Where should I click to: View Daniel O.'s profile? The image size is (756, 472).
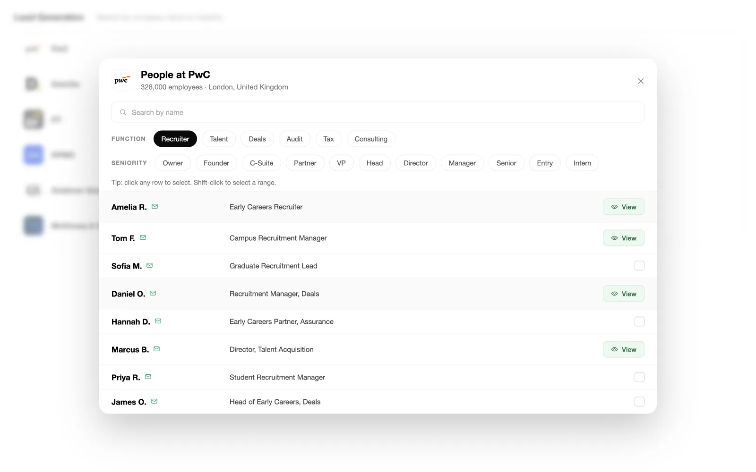coord(623,294)
